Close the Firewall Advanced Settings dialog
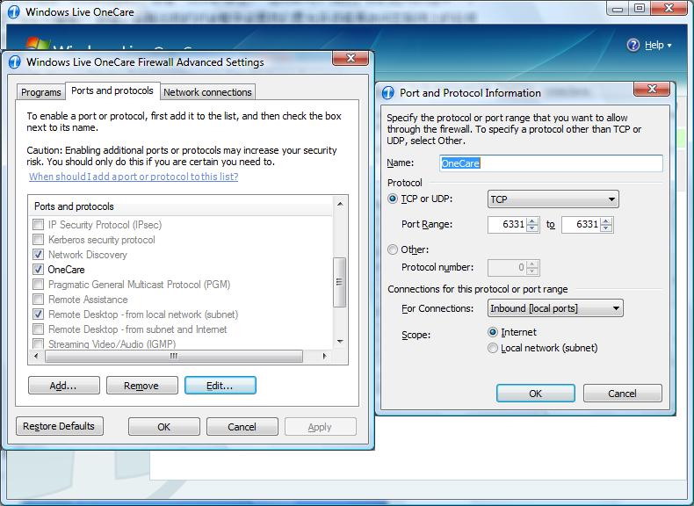 click(351, 58)
